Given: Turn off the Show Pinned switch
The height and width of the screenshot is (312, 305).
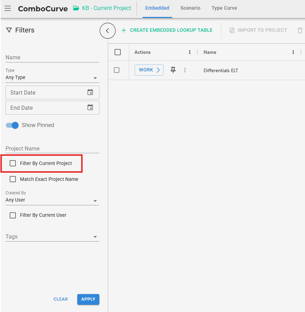Looking at the screenshot, I should [x=12, y=125].
